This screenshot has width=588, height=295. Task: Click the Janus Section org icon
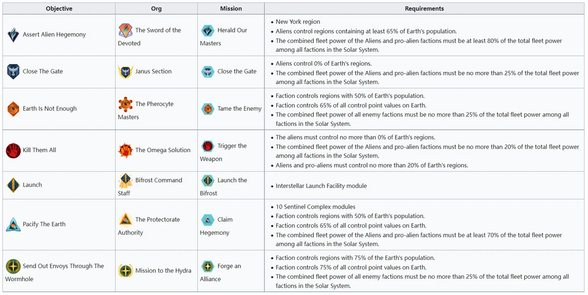click(x=125, y=72)
